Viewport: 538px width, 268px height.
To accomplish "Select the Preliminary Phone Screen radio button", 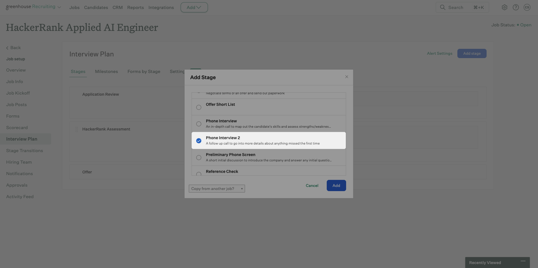I will tap(199, 157).
